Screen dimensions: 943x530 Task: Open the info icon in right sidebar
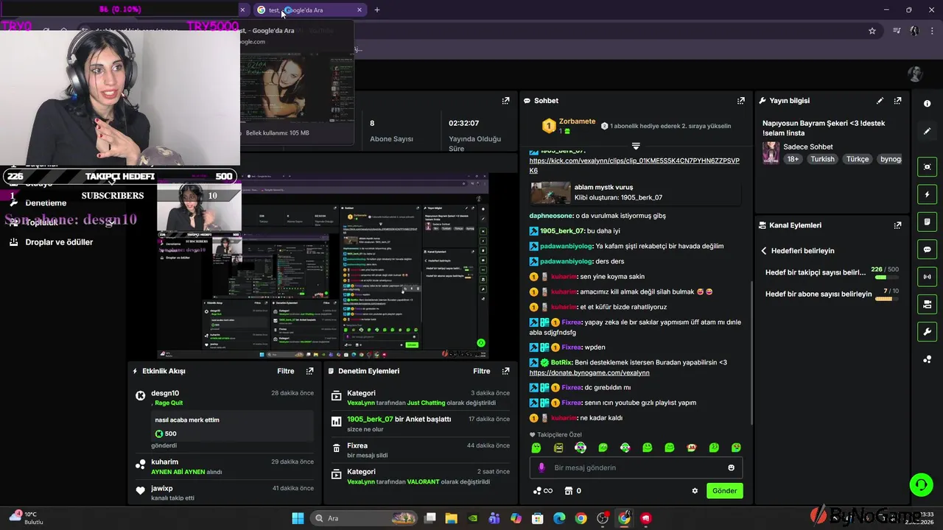tap(927, 104)
